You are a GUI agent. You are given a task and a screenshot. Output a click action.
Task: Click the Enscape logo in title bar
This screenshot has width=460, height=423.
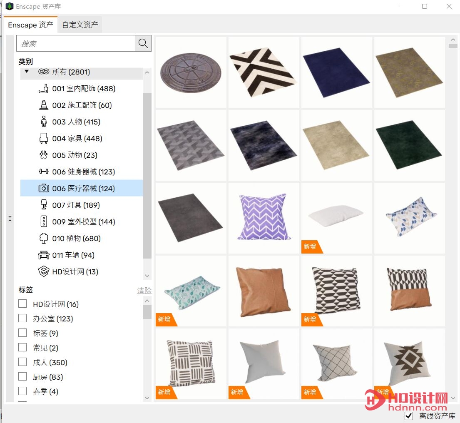[x=10, y=6]
